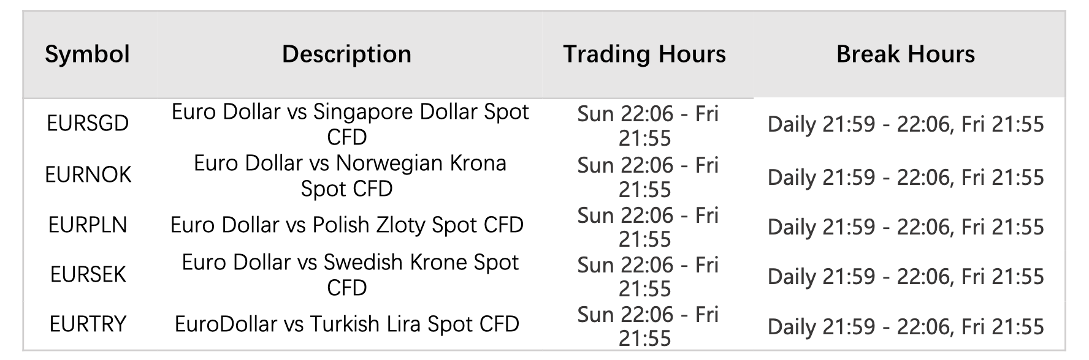Click the Singapore Dollar Spot CFD description

point(350,124)
